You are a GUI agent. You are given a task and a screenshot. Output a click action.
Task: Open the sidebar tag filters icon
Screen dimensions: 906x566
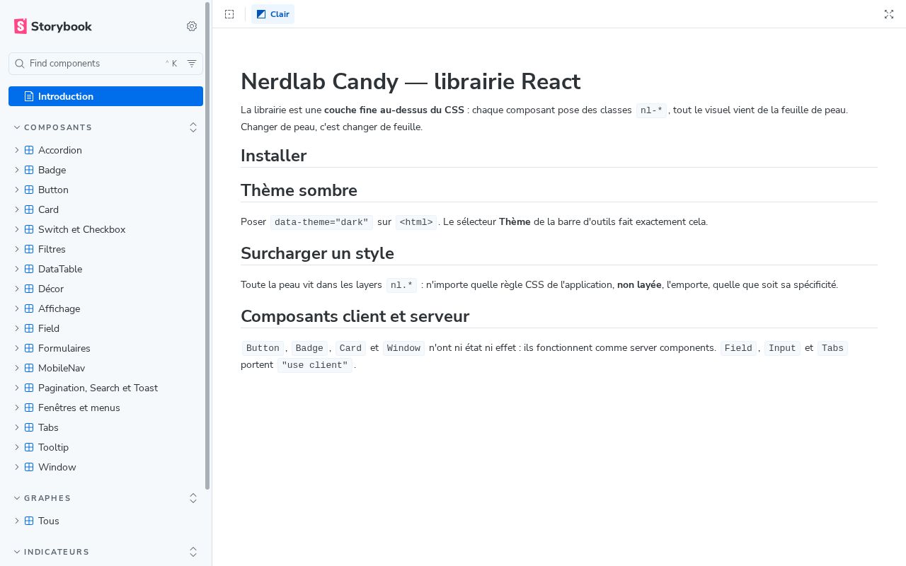[x=192, y=64]
